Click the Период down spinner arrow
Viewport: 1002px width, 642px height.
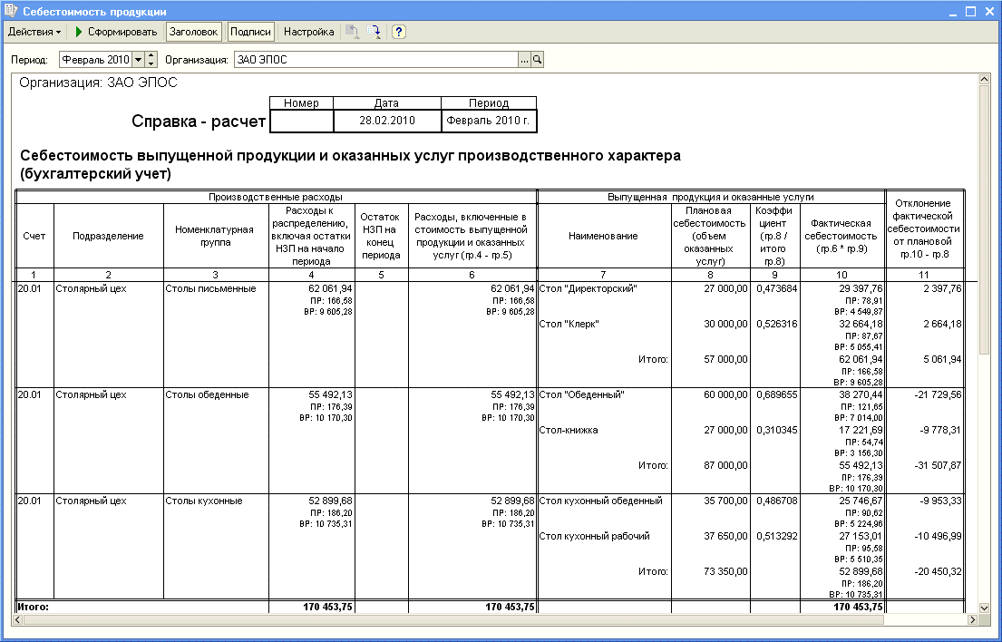151,63
